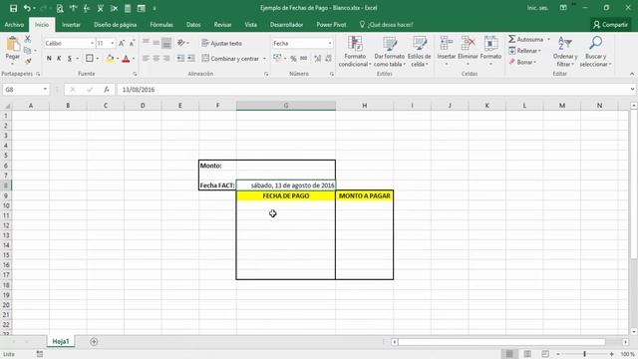Click the zoom slider handle

coord(585,354)
